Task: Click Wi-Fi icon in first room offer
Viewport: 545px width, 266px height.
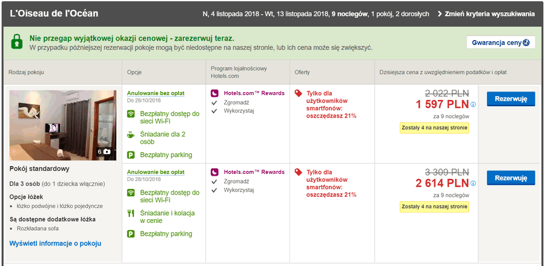Action: 131,114
